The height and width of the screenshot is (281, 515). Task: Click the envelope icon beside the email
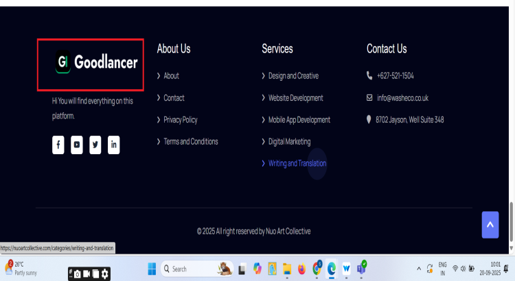click(x=369, y=97)
